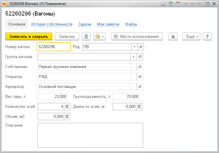Open the calendar icon in title bar
Screen dimensions: 219x153
pos(178,4)
